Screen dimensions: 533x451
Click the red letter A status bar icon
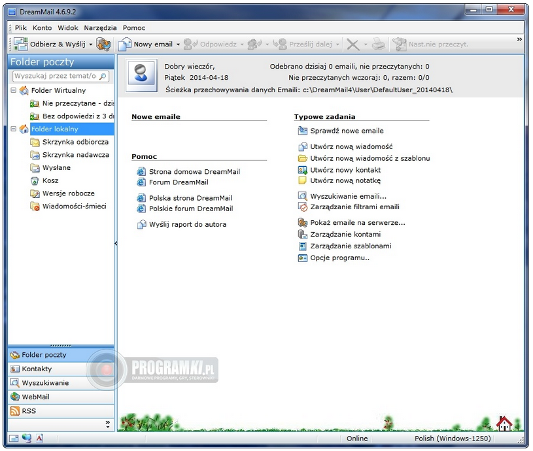click(39, 438)
